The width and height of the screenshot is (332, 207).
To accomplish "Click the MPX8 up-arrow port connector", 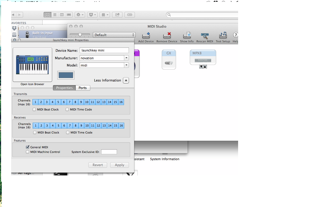I will point(205,67).
